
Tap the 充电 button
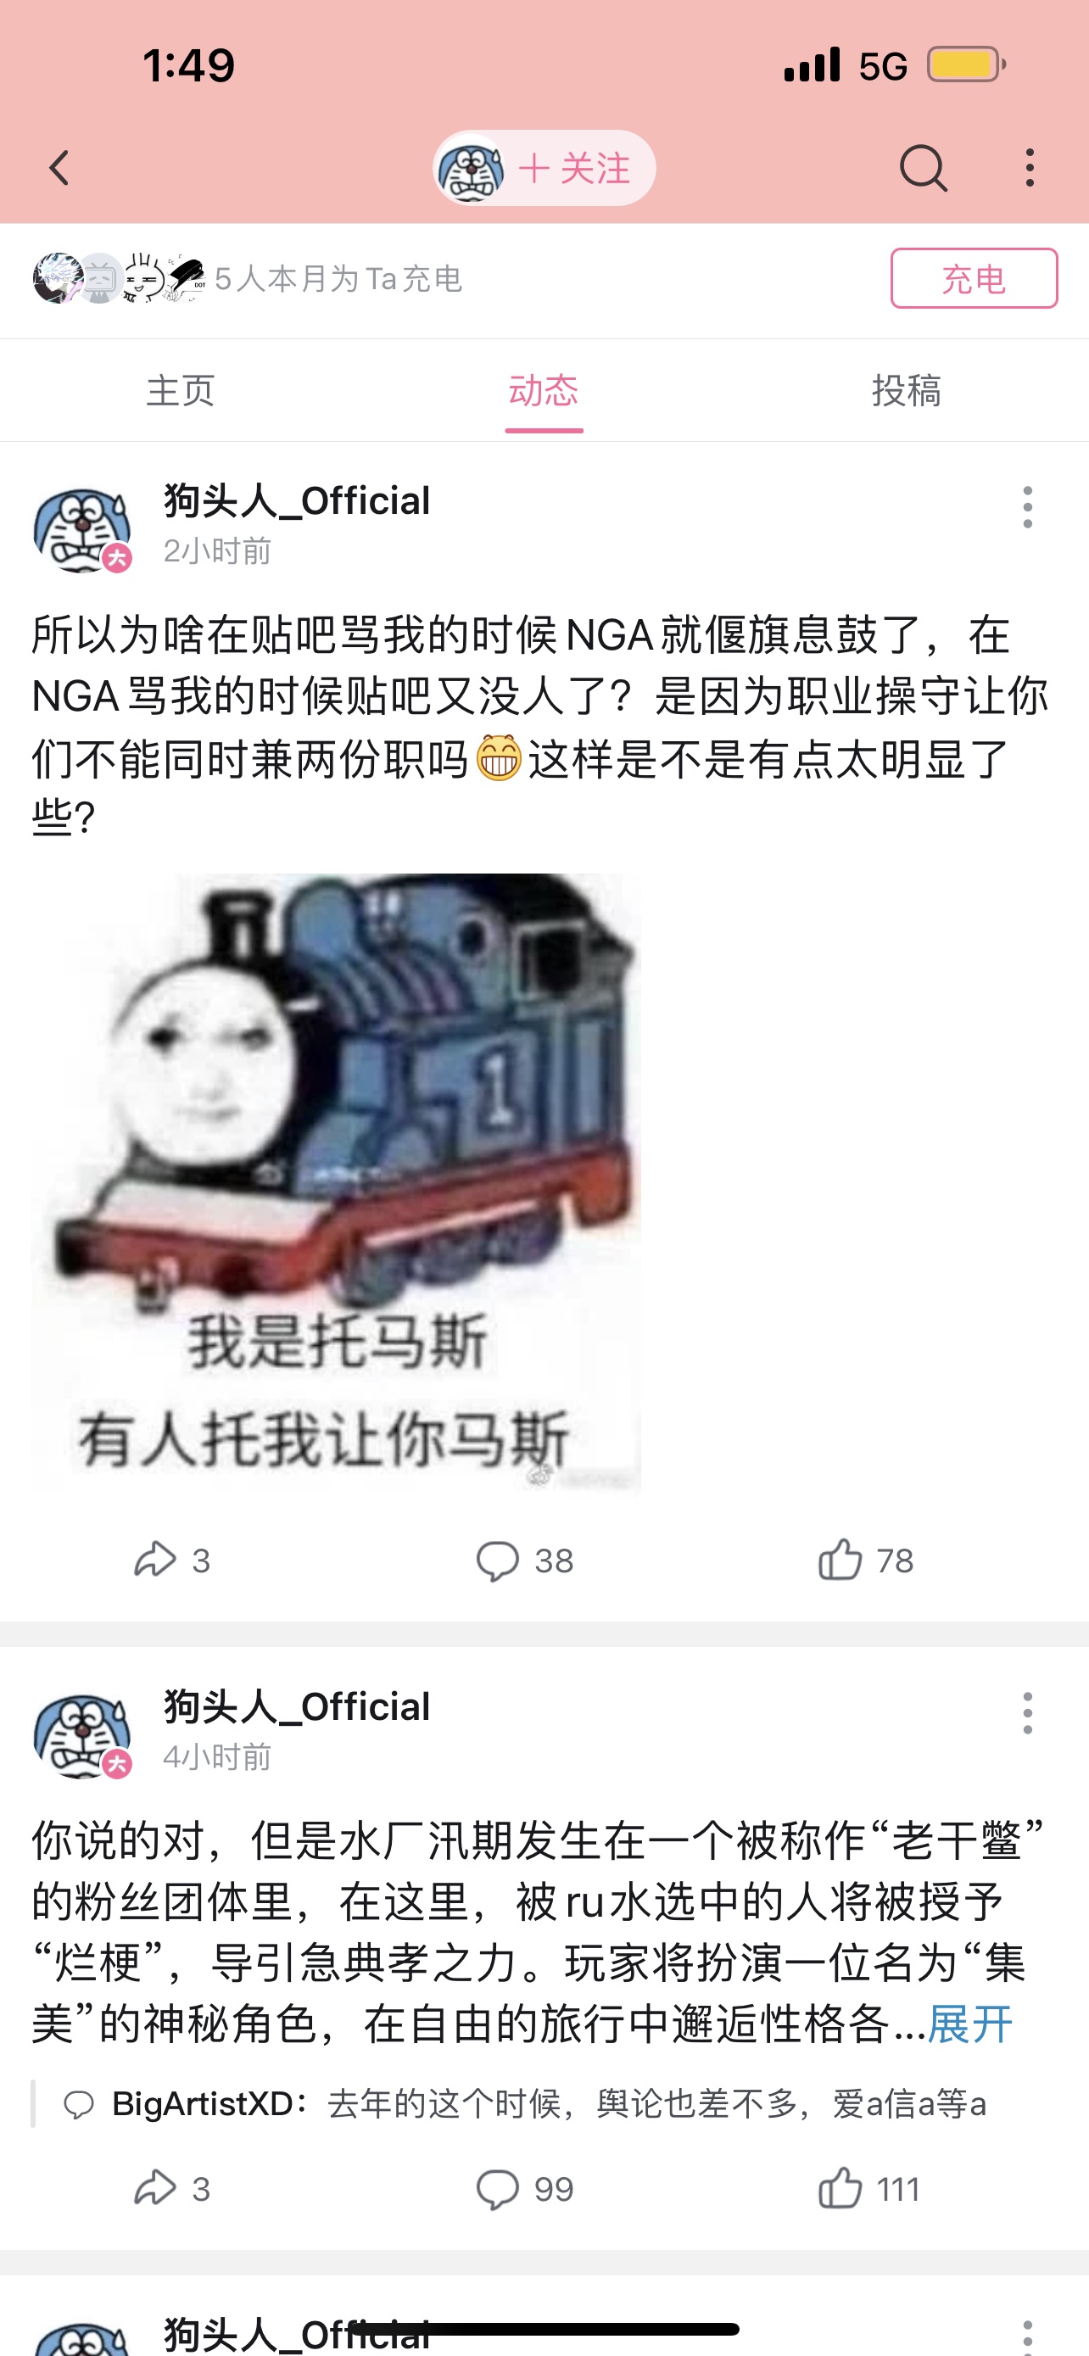(x=974, y=278)
